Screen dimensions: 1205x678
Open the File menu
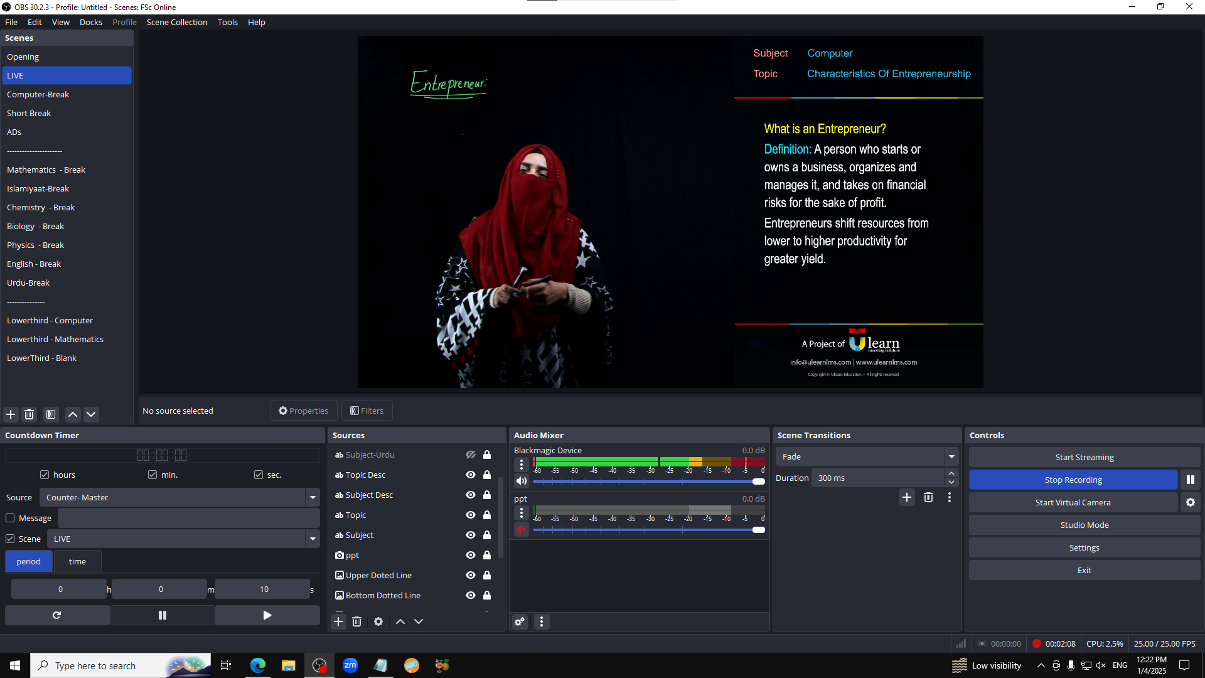coord(11,22)
